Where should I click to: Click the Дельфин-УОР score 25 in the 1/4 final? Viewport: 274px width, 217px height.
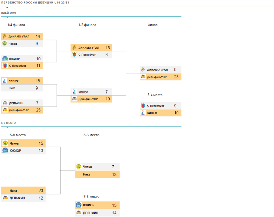coord(38,110)
